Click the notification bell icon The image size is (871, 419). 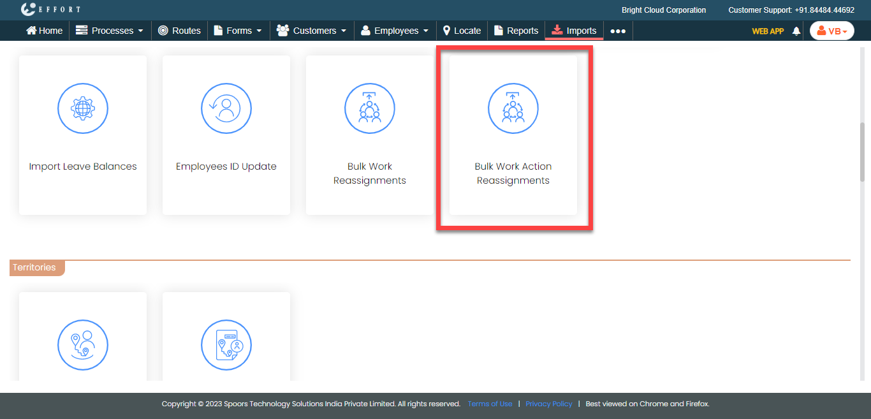pyautogui.click(x=796, y=31)
